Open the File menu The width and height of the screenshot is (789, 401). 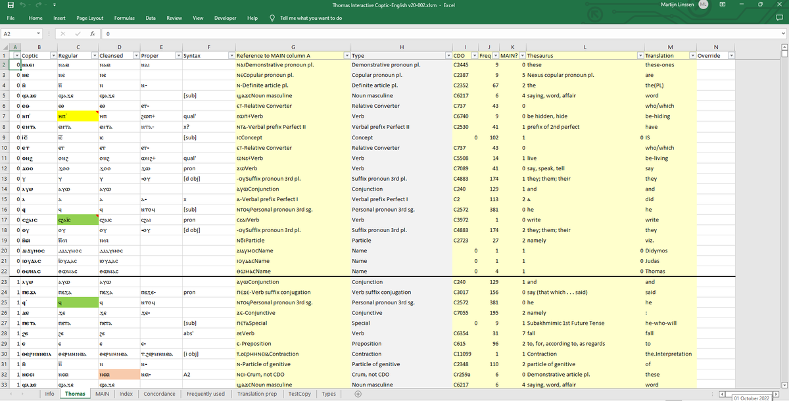tap(11, 18)
